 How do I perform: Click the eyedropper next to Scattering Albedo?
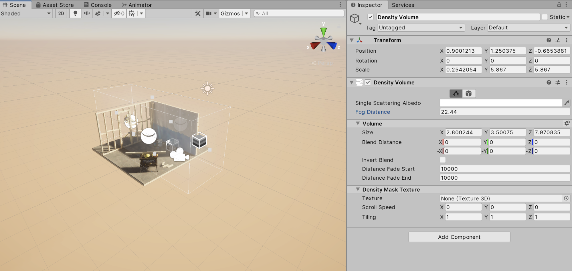click(567, 103)
